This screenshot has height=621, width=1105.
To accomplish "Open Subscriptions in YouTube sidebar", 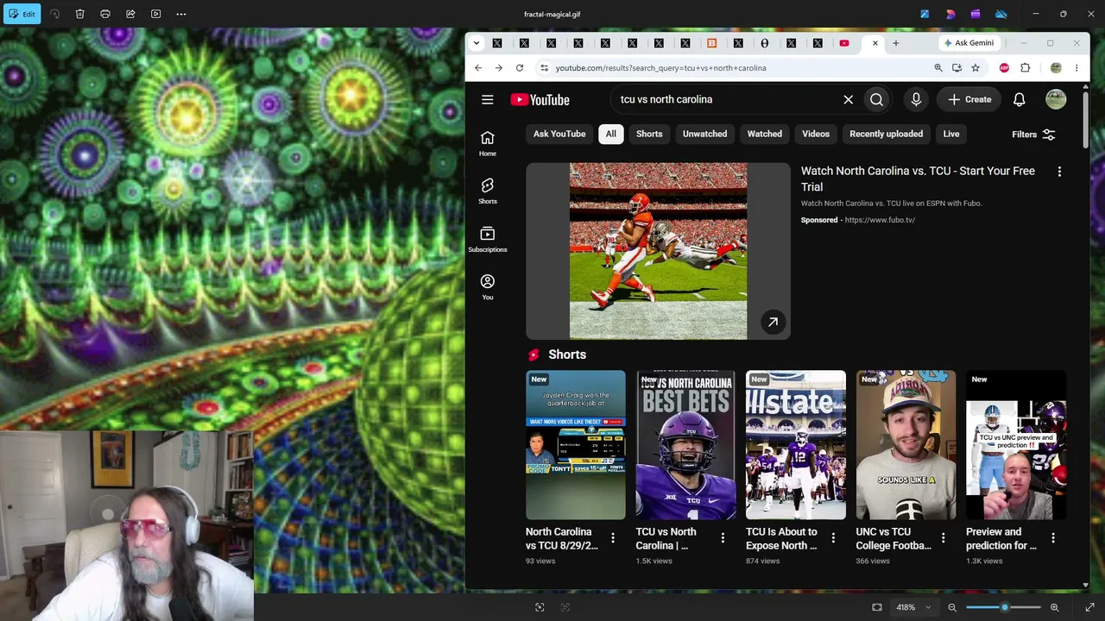I will tap(488, 239).
